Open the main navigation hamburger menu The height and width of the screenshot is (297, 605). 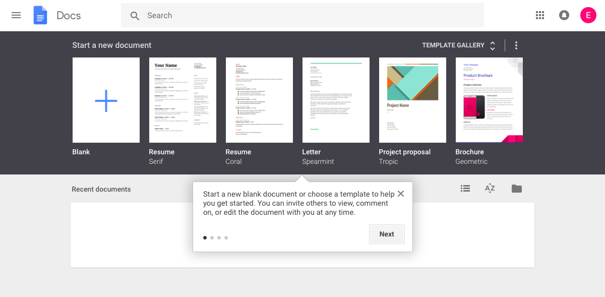pos(16,15)
